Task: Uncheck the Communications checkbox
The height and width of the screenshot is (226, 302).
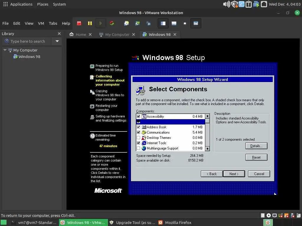Action: 138,132
